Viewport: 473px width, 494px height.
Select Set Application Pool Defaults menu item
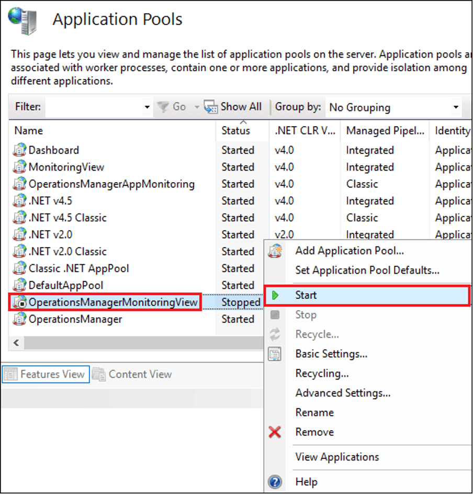367,271
